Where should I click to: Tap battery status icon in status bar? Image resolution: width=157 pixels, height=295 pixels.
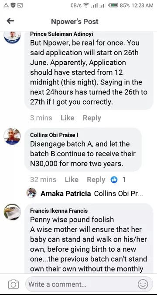pyautogui.click(x=114, y=5)
